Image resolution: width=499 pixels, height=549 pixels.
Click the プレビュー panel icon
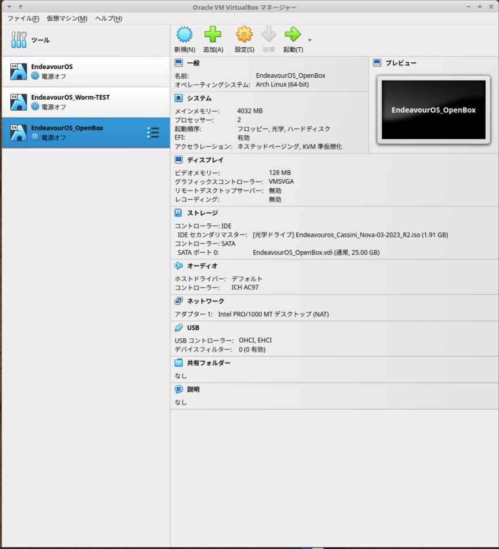click(377, 63)
